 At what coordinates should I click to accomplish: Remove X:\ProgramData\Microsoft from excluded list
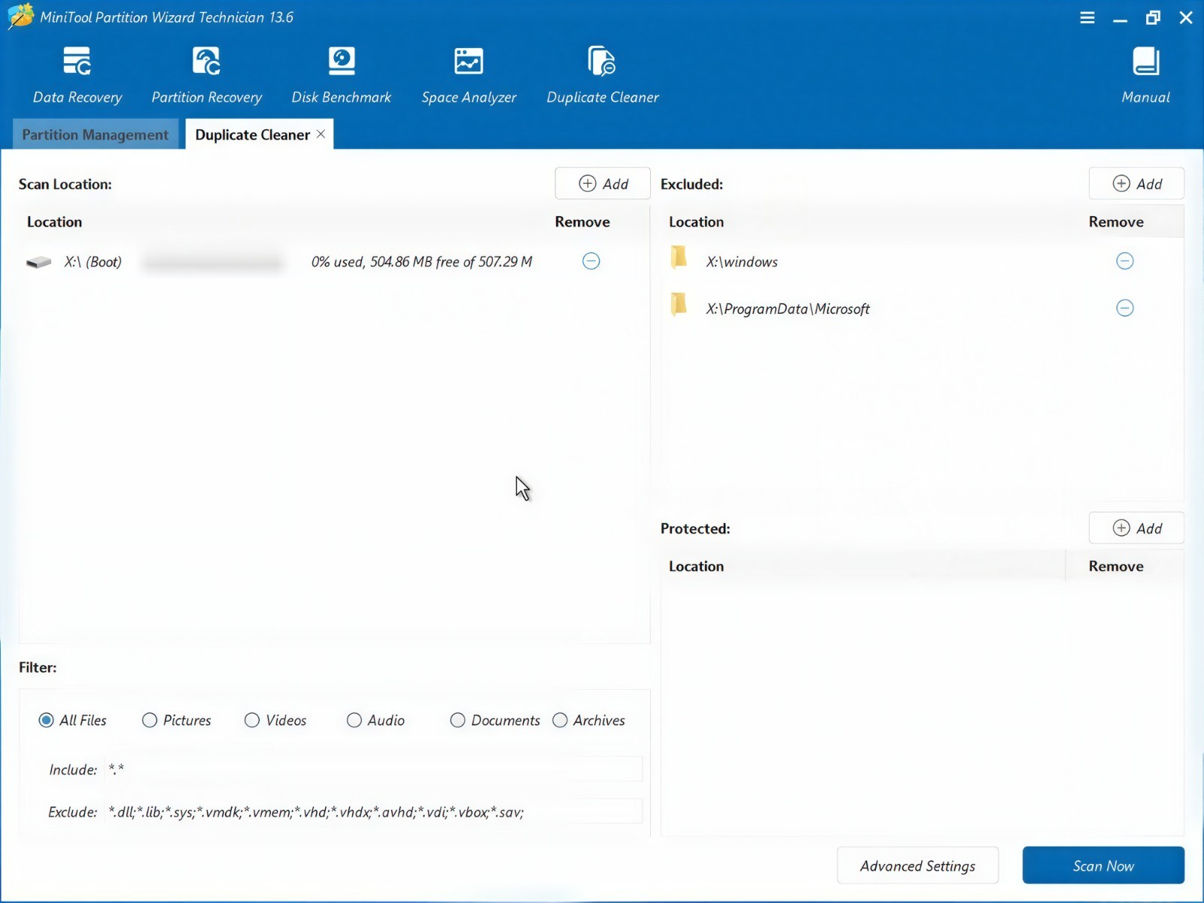click(x=1125, y=308)
